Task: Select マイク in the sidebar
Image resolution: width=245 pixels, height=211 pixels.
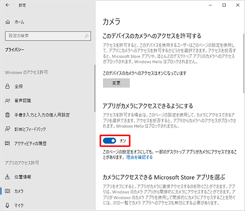Action: click(19, 205)
